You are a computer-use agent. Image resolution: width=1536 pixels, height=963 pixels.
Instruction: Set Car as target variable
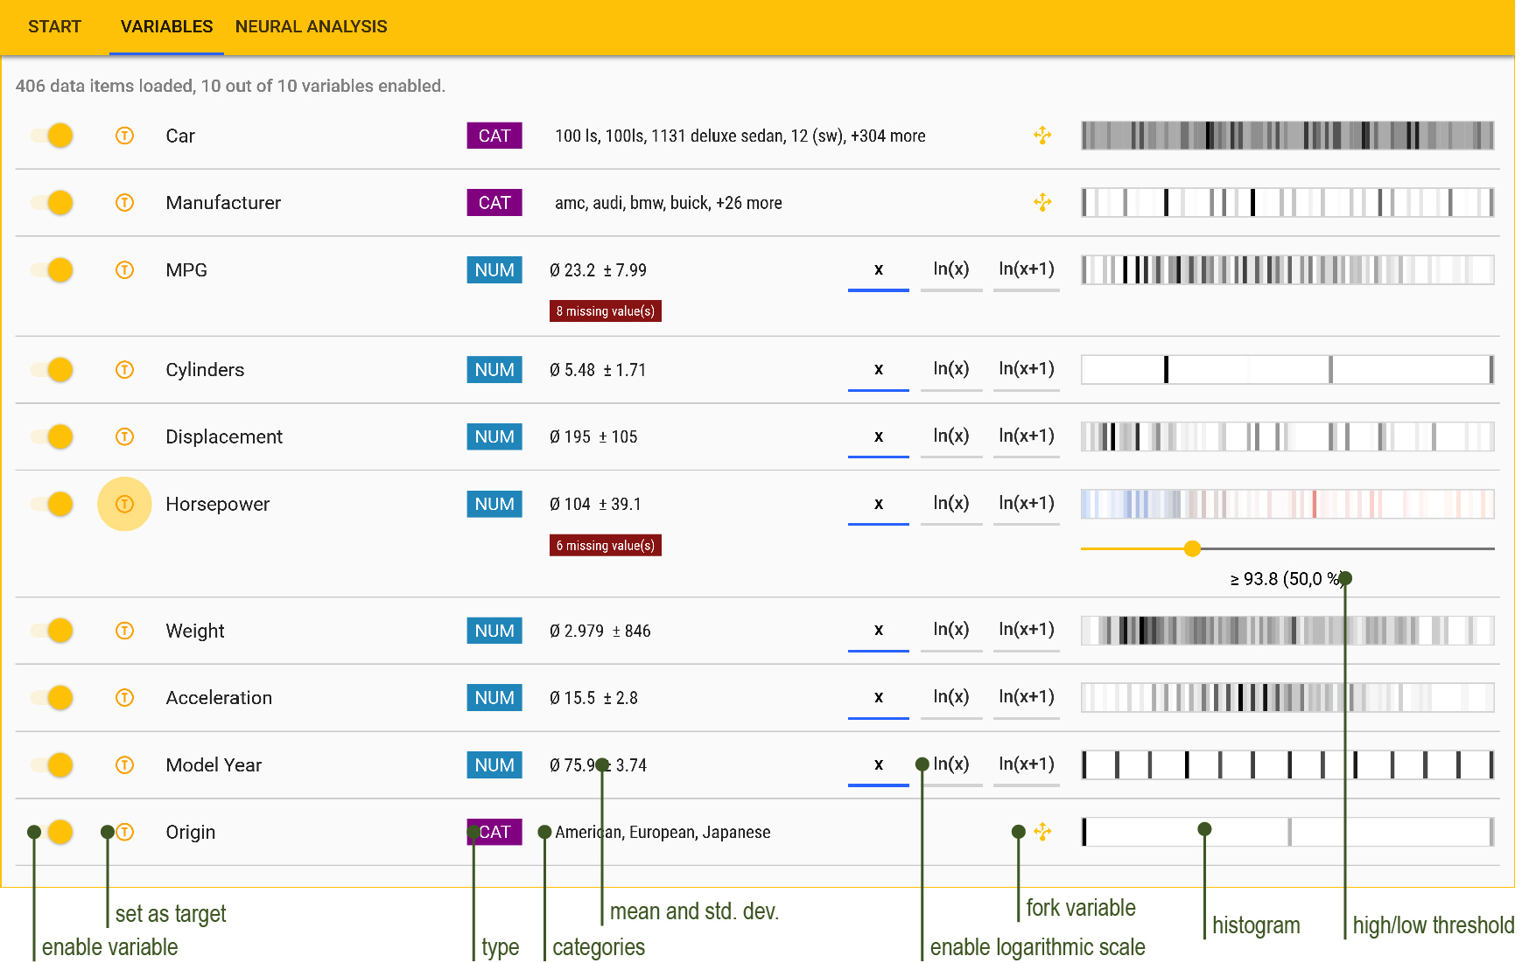(125, 136)
